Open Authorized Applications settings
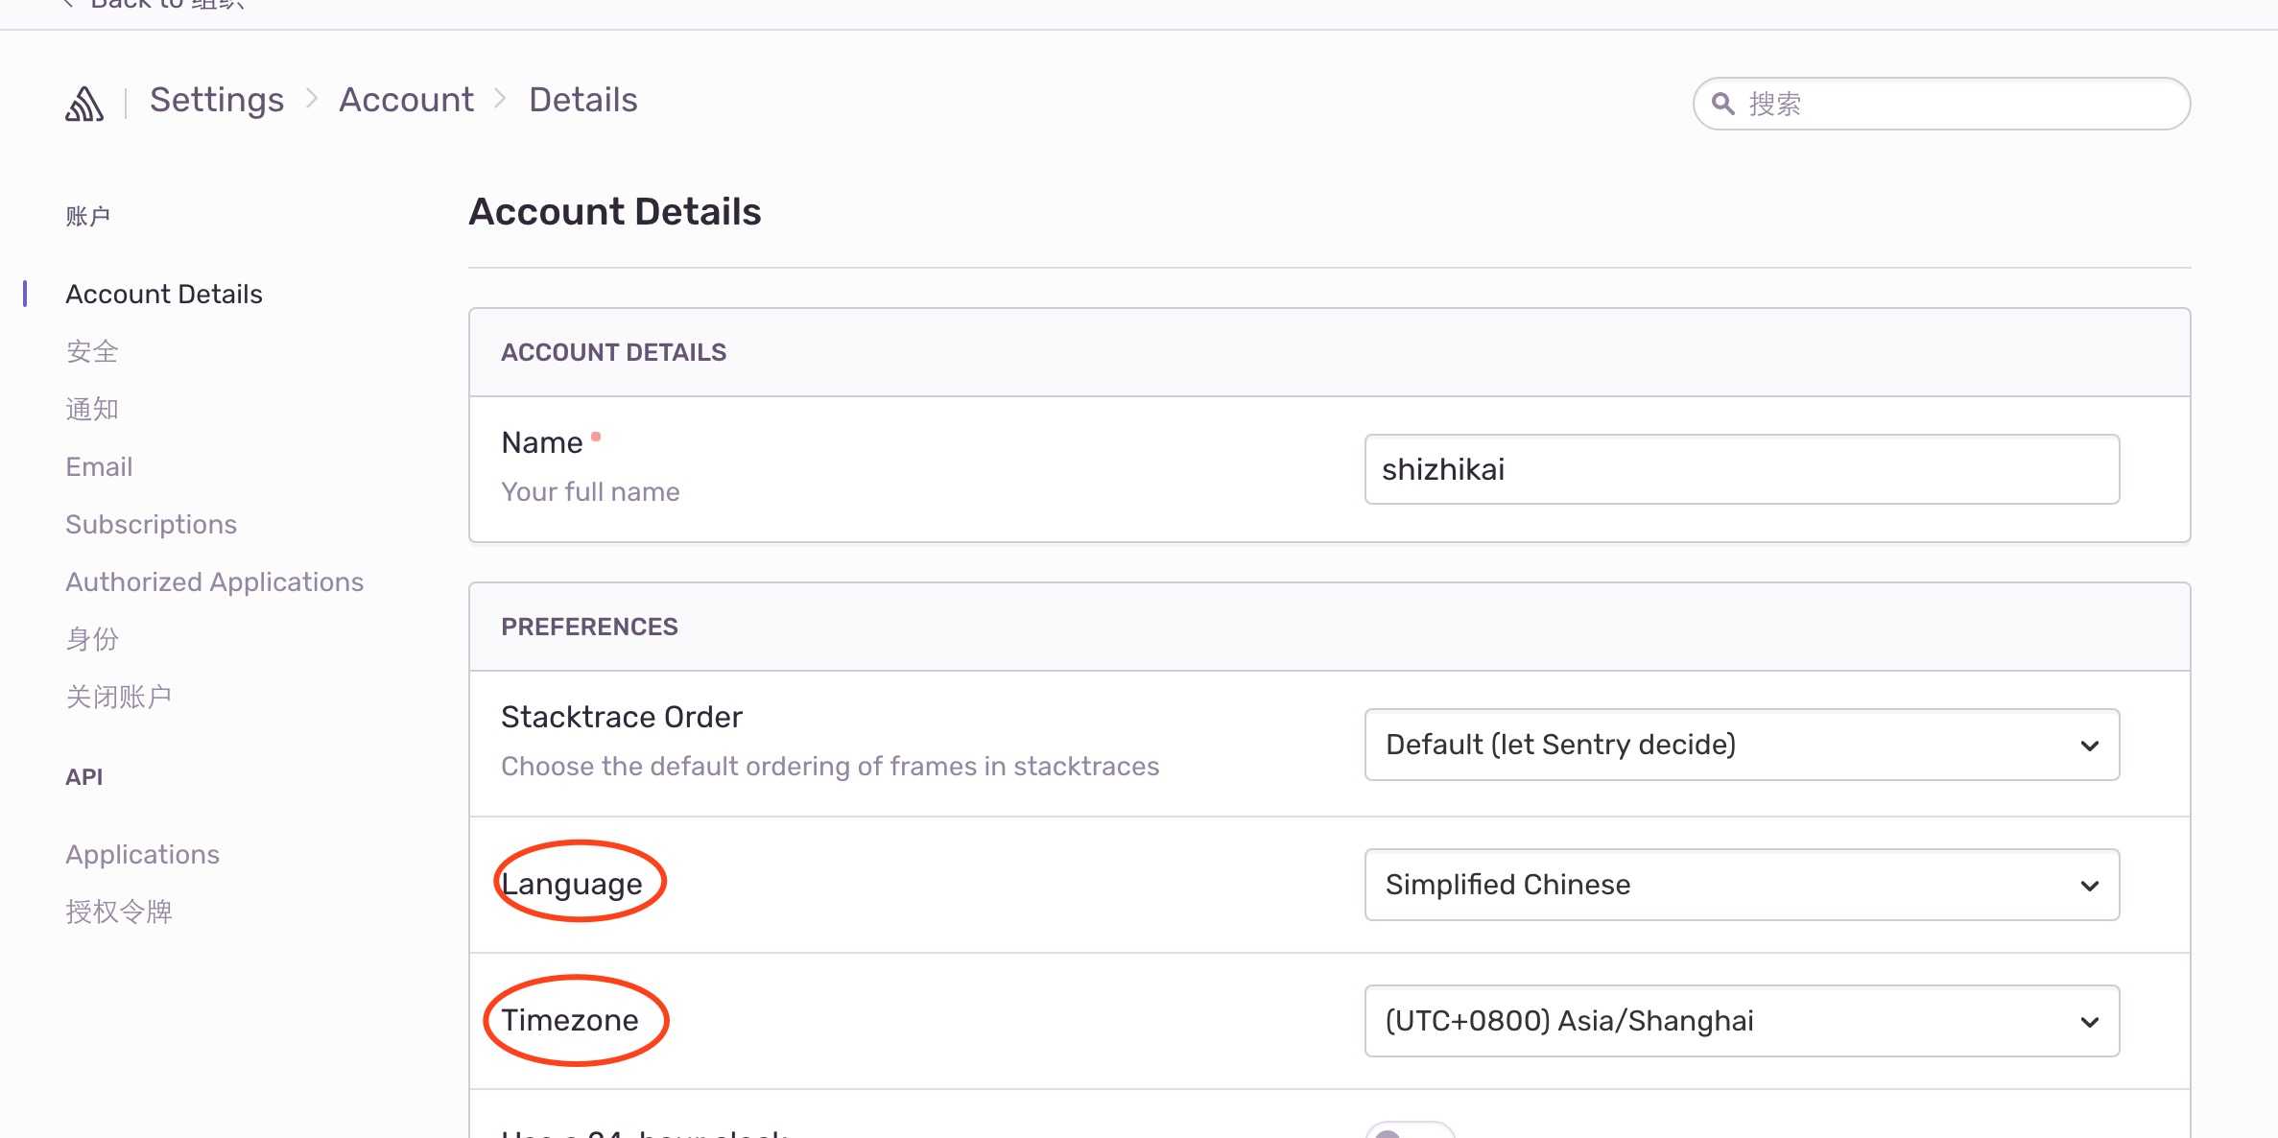Screen dimensions: 2278x1138 coord(214,581)
